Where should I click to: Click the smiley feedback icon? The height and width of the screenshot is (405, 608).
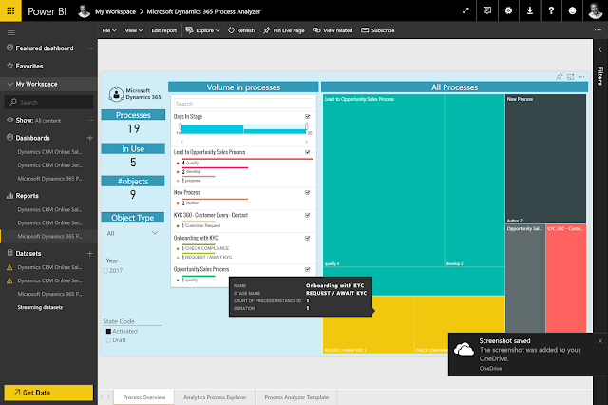[x=572, y=10]
